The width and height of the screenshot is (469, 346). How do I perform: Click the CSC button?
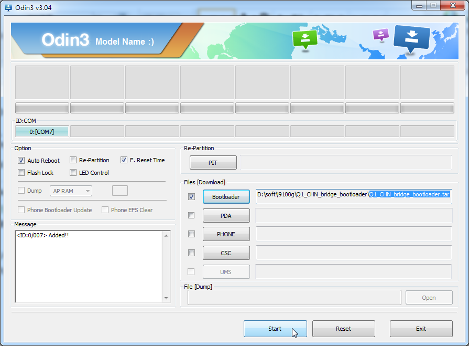226,253
